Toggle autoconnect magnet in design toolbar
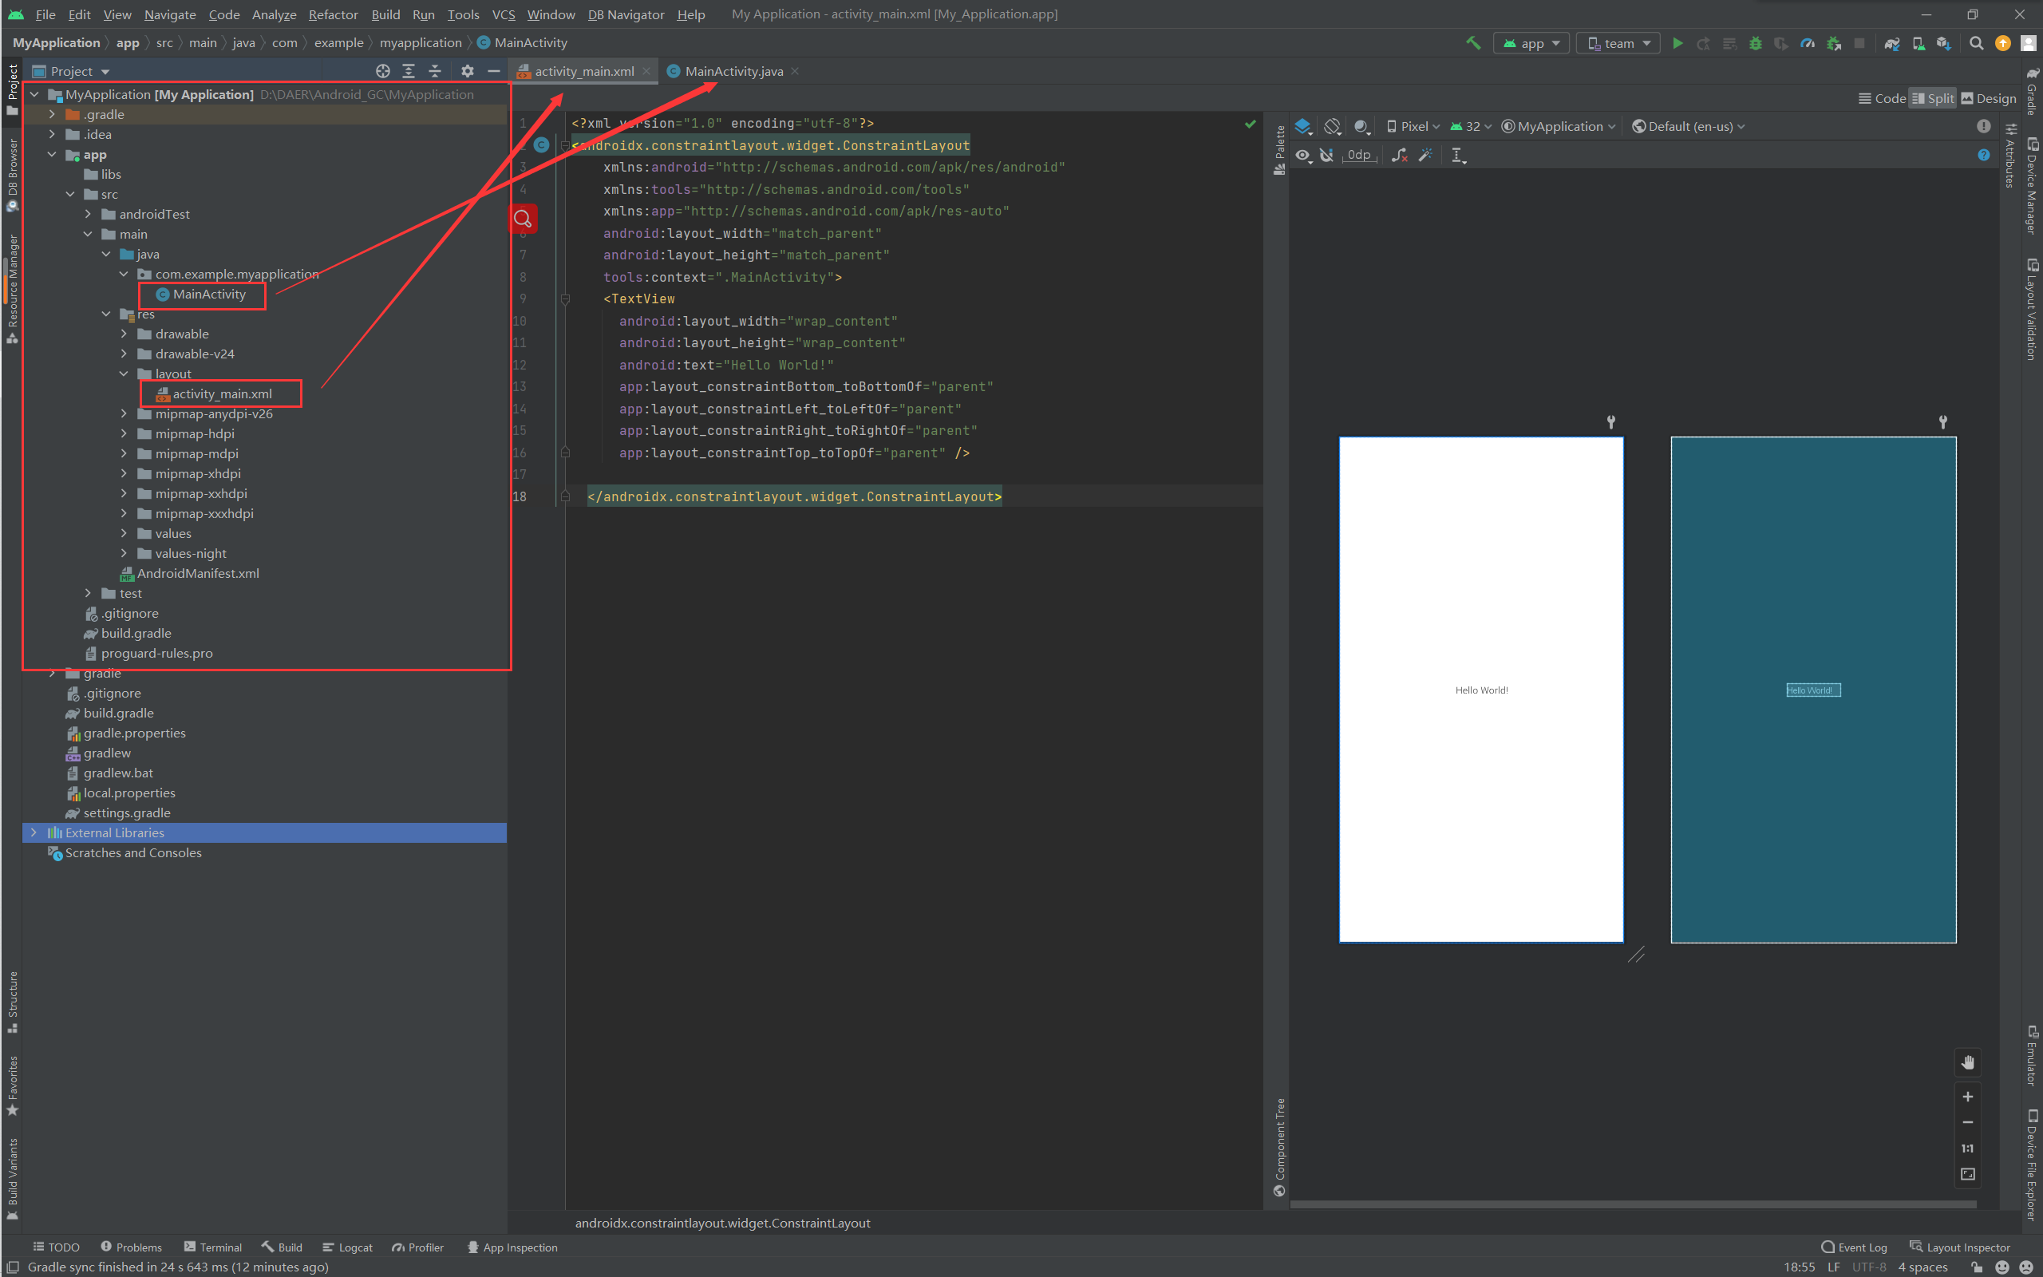2043x1277 pixels. [x=1326, y=155]
